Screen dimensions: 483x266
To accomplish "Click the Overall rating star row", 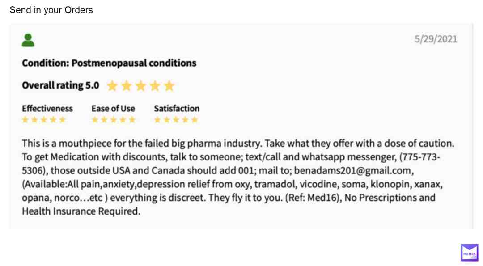I will [x=141, y=86].
